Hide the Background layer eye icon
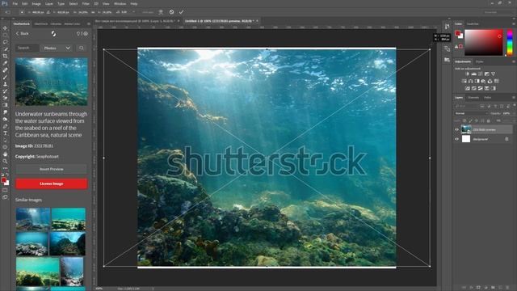 point(457,139)
